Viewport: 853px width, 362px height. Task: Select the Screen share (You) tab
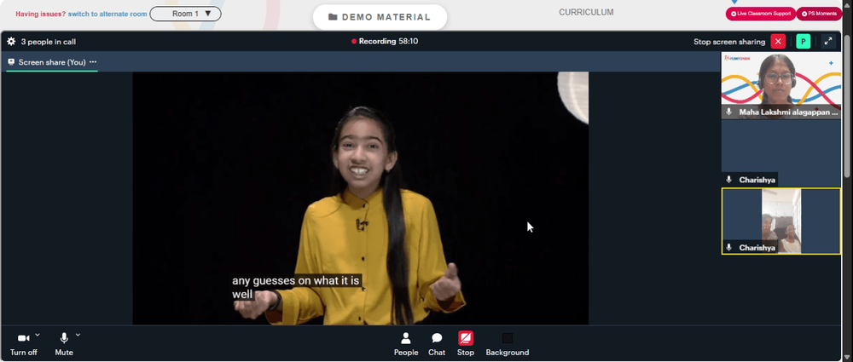point(52,62)
